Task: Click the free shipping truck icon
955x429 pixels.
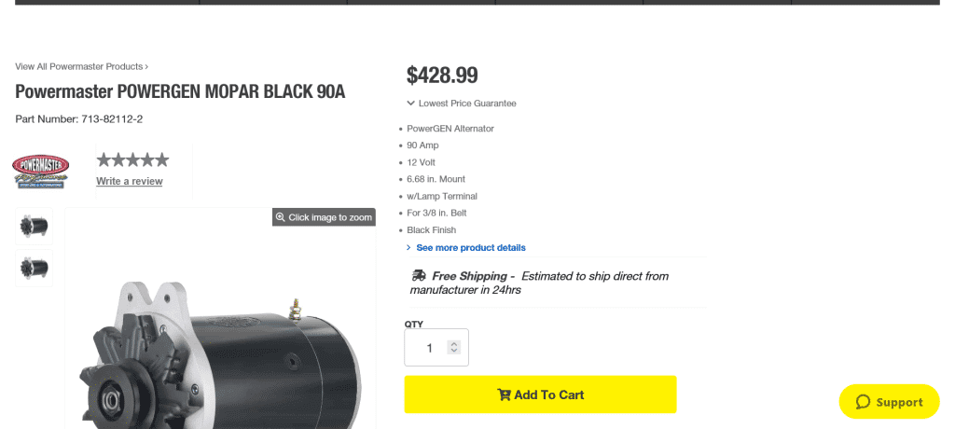Action: (x=419, y=276)
